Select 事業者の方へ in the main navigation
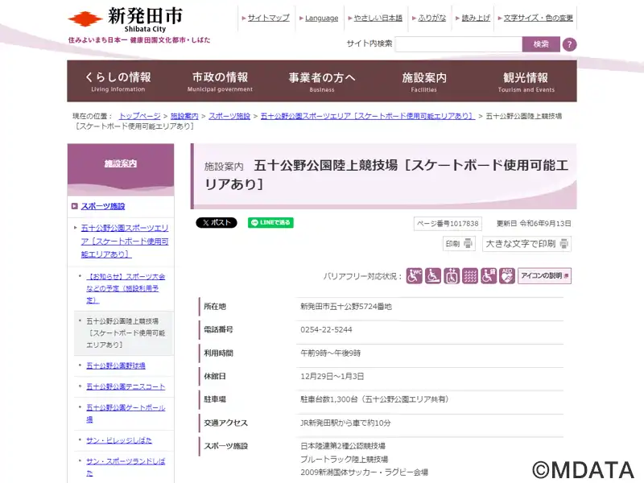This screenshot has width=644, height=483. (x=322, y=81)
